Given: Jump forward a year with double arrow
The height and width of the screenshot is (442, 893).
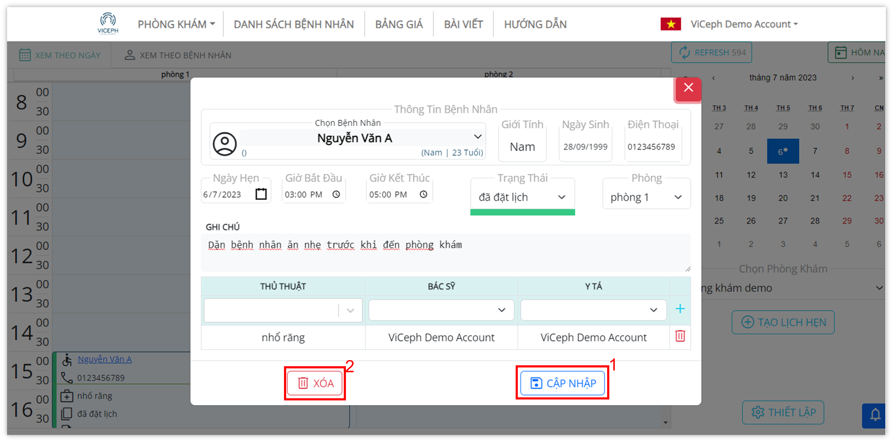Looking at the screenshot, I should pyautogui.click(x=880, y=78).
